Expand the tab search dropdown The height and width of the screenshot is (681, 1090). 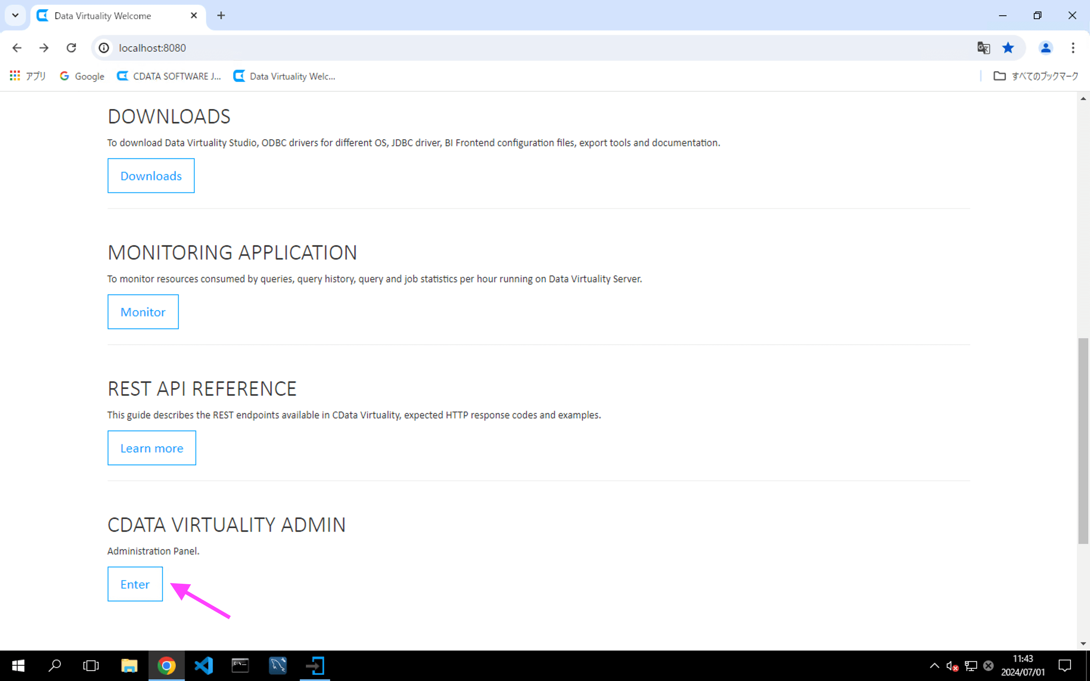coord(15,16)
